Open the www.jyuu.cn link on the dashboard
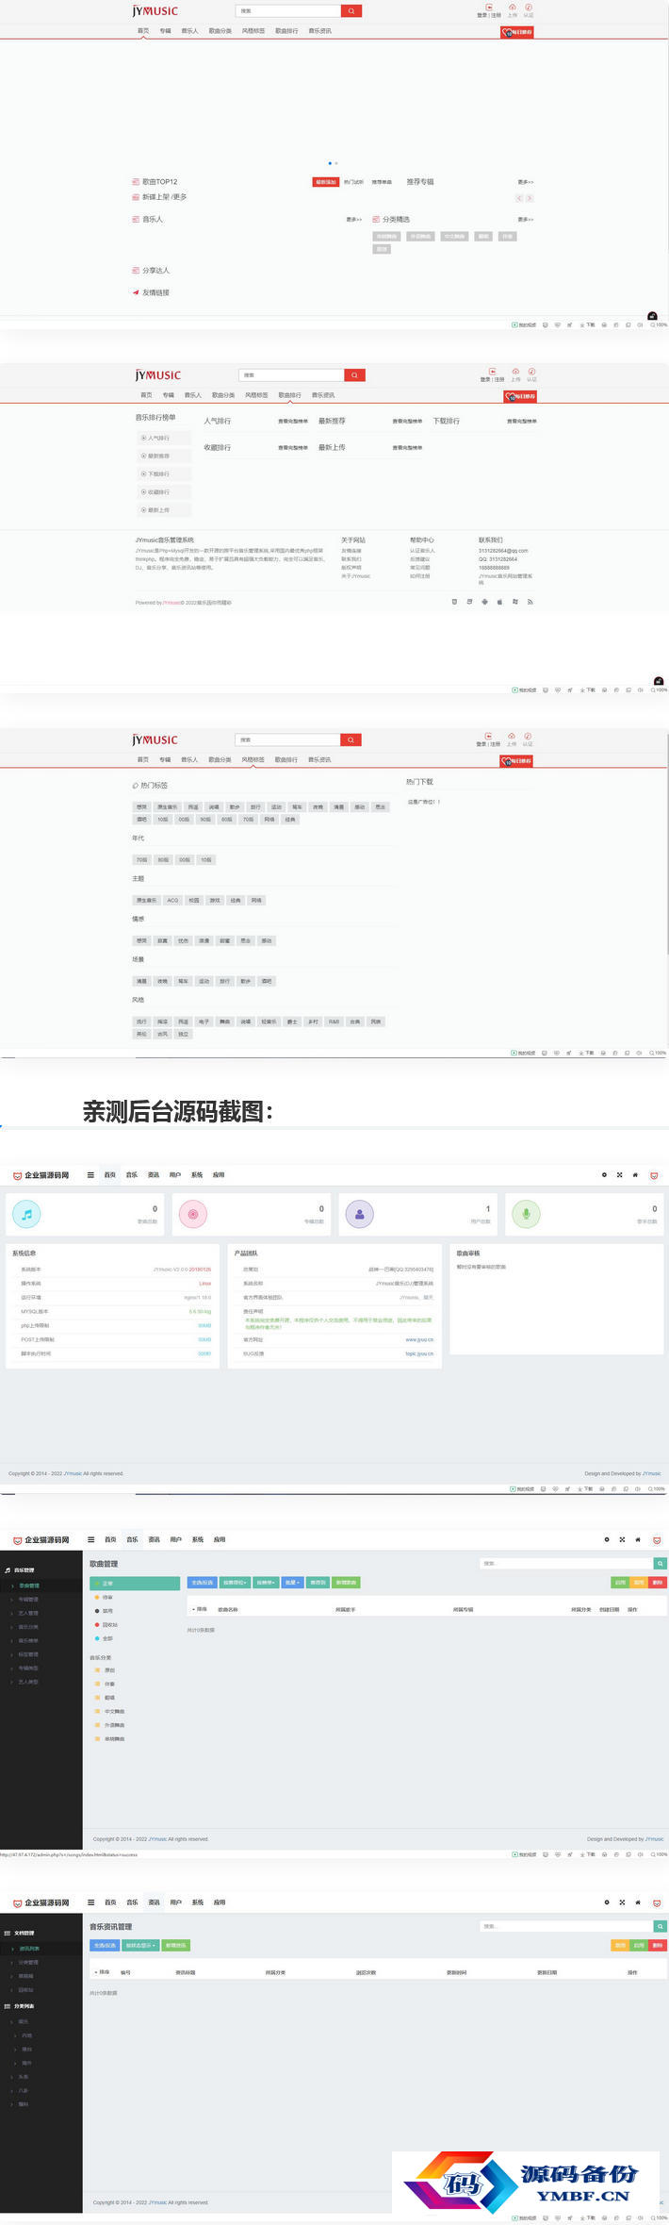 point(420,1339)
